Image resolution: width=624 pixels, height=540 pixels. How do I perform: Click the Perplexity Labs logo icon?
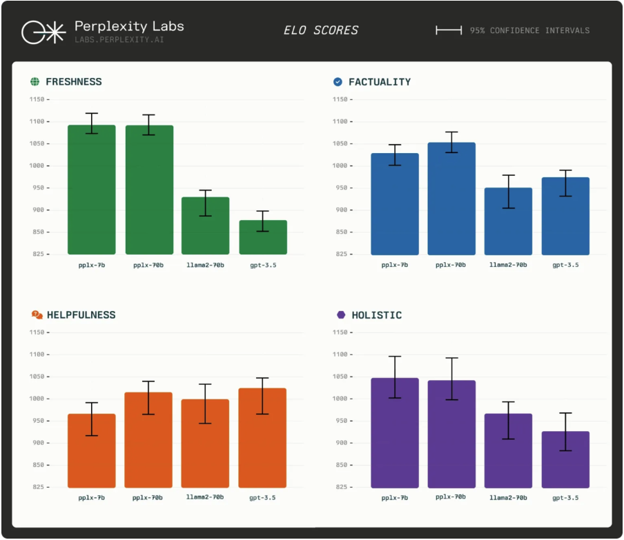point(43,32)
